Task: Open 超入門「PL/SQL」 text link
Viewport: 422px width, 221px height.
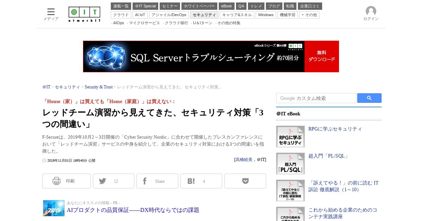Action: click(329, 156)
